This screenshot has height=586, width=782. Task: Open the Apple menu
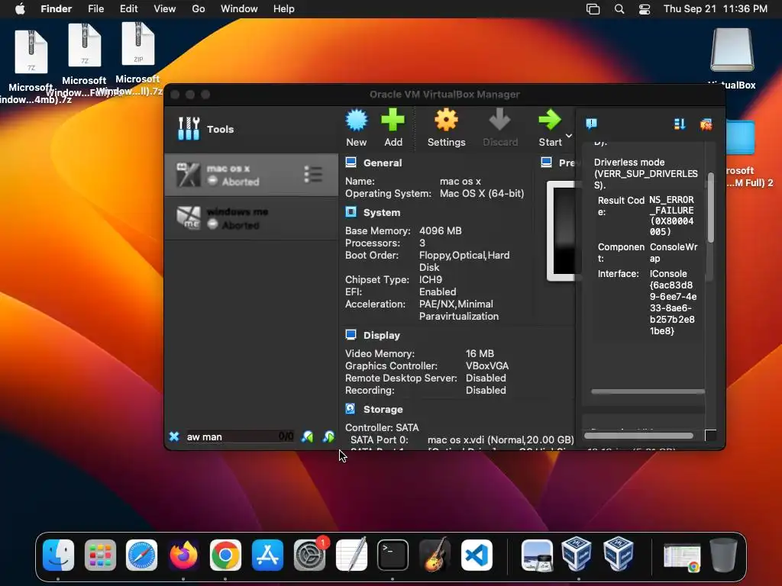20,9
